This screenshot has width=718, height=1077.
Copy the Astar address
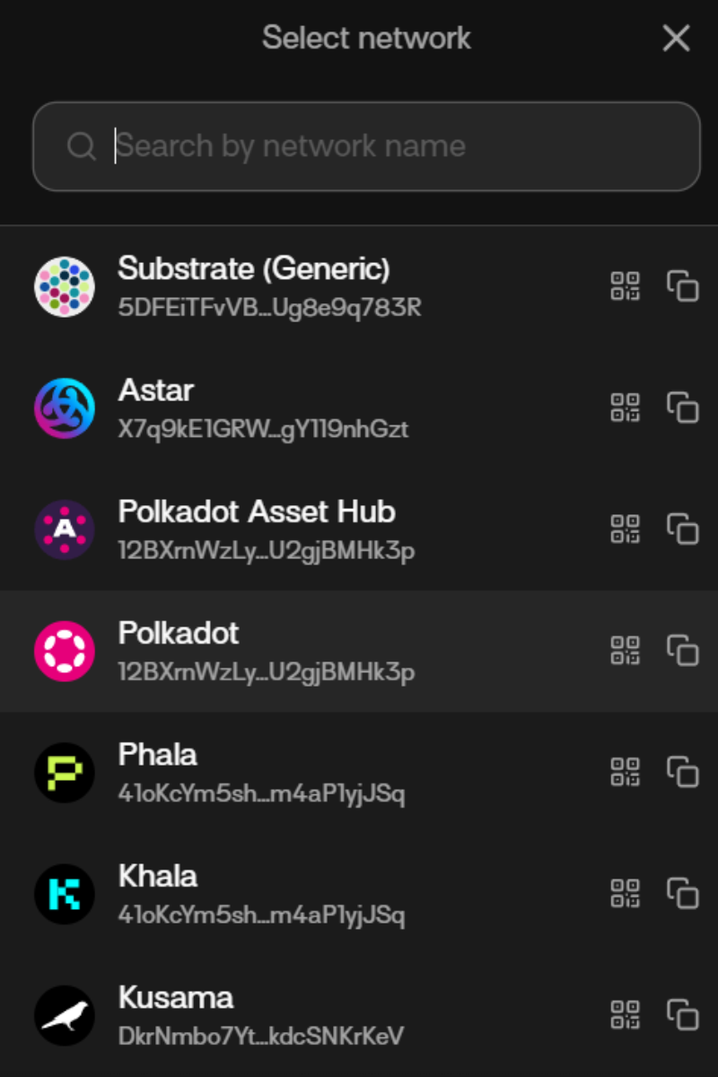(682, 407)
